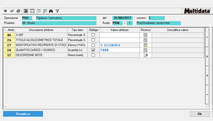Click the Valore attributo cell for TITOLO ALCOLICOMETRICO
The height and width of the screenshot is (121, 213).
tap(120, 40)
